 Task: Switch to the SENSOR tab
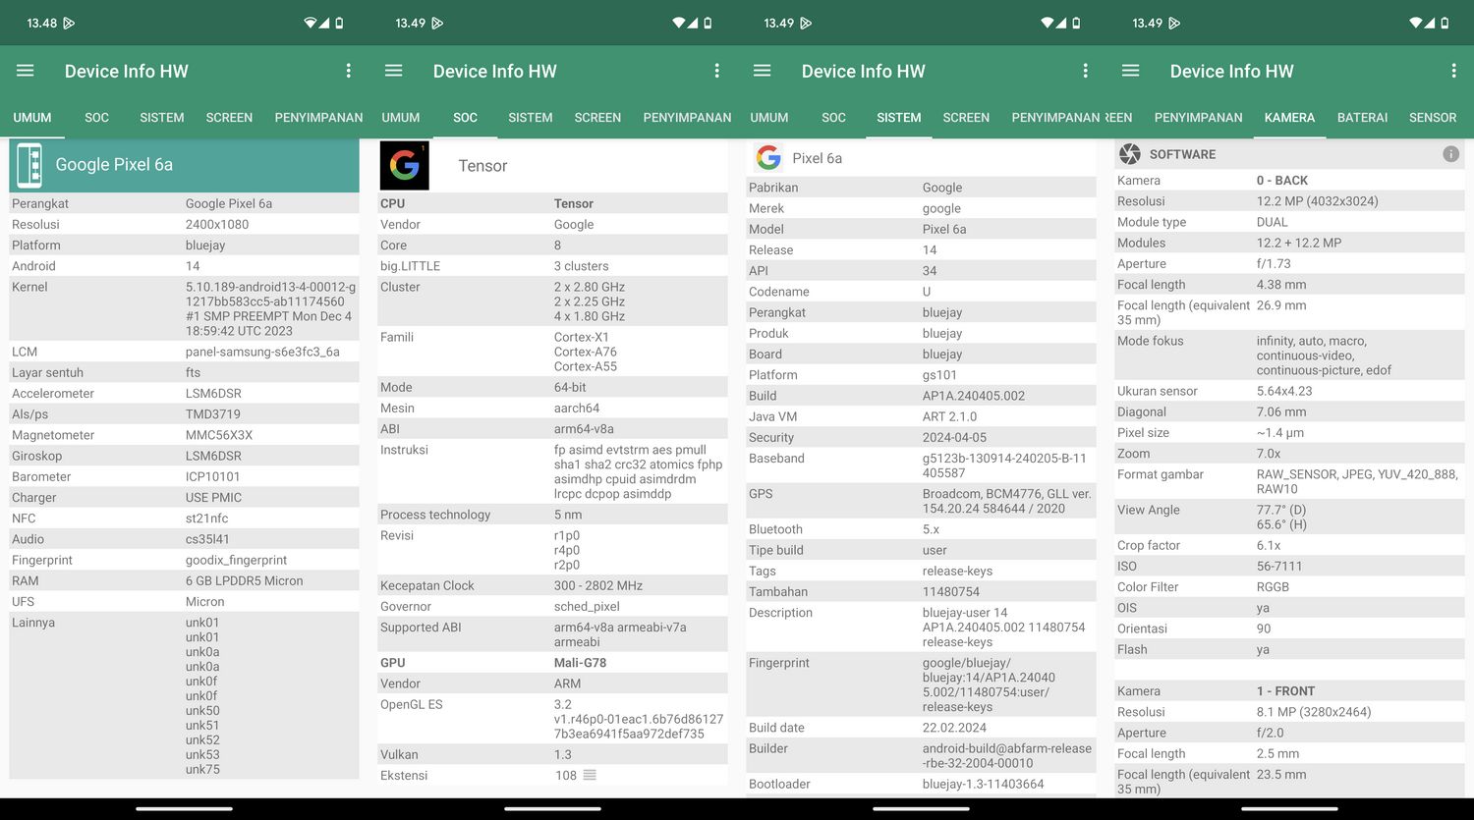tap(1433, 117)
